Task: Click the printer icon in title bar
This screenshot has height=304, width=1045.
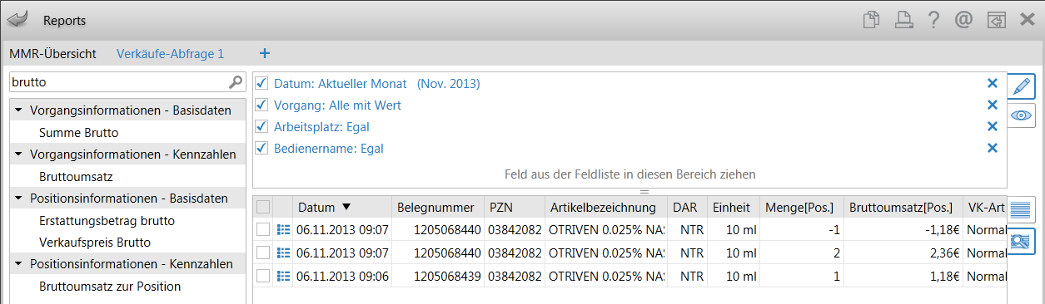Action: 903,19
